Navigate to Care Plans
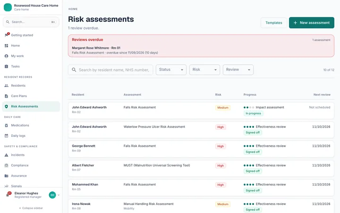Image resolution: width=340 pixels, height=213 pixels. [31, 96]
